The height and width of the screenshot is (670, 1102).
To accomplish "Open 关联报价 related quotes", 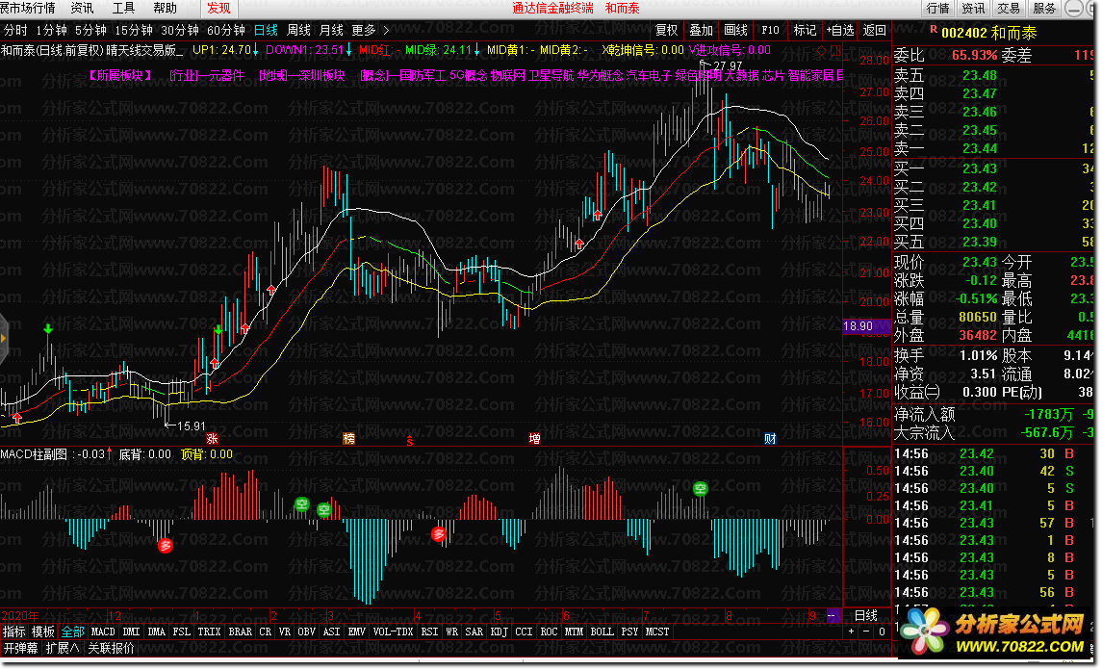I will 111,648.
